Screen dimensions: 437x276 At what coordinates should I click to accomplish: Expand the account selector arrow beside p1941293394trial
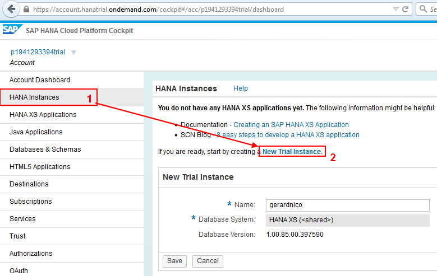pyautogui.click(x=73, y=53)
